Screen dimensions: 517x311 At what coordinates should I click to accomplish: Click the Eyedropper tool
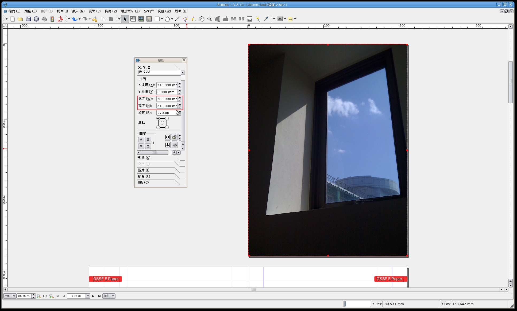coord(265,19)
